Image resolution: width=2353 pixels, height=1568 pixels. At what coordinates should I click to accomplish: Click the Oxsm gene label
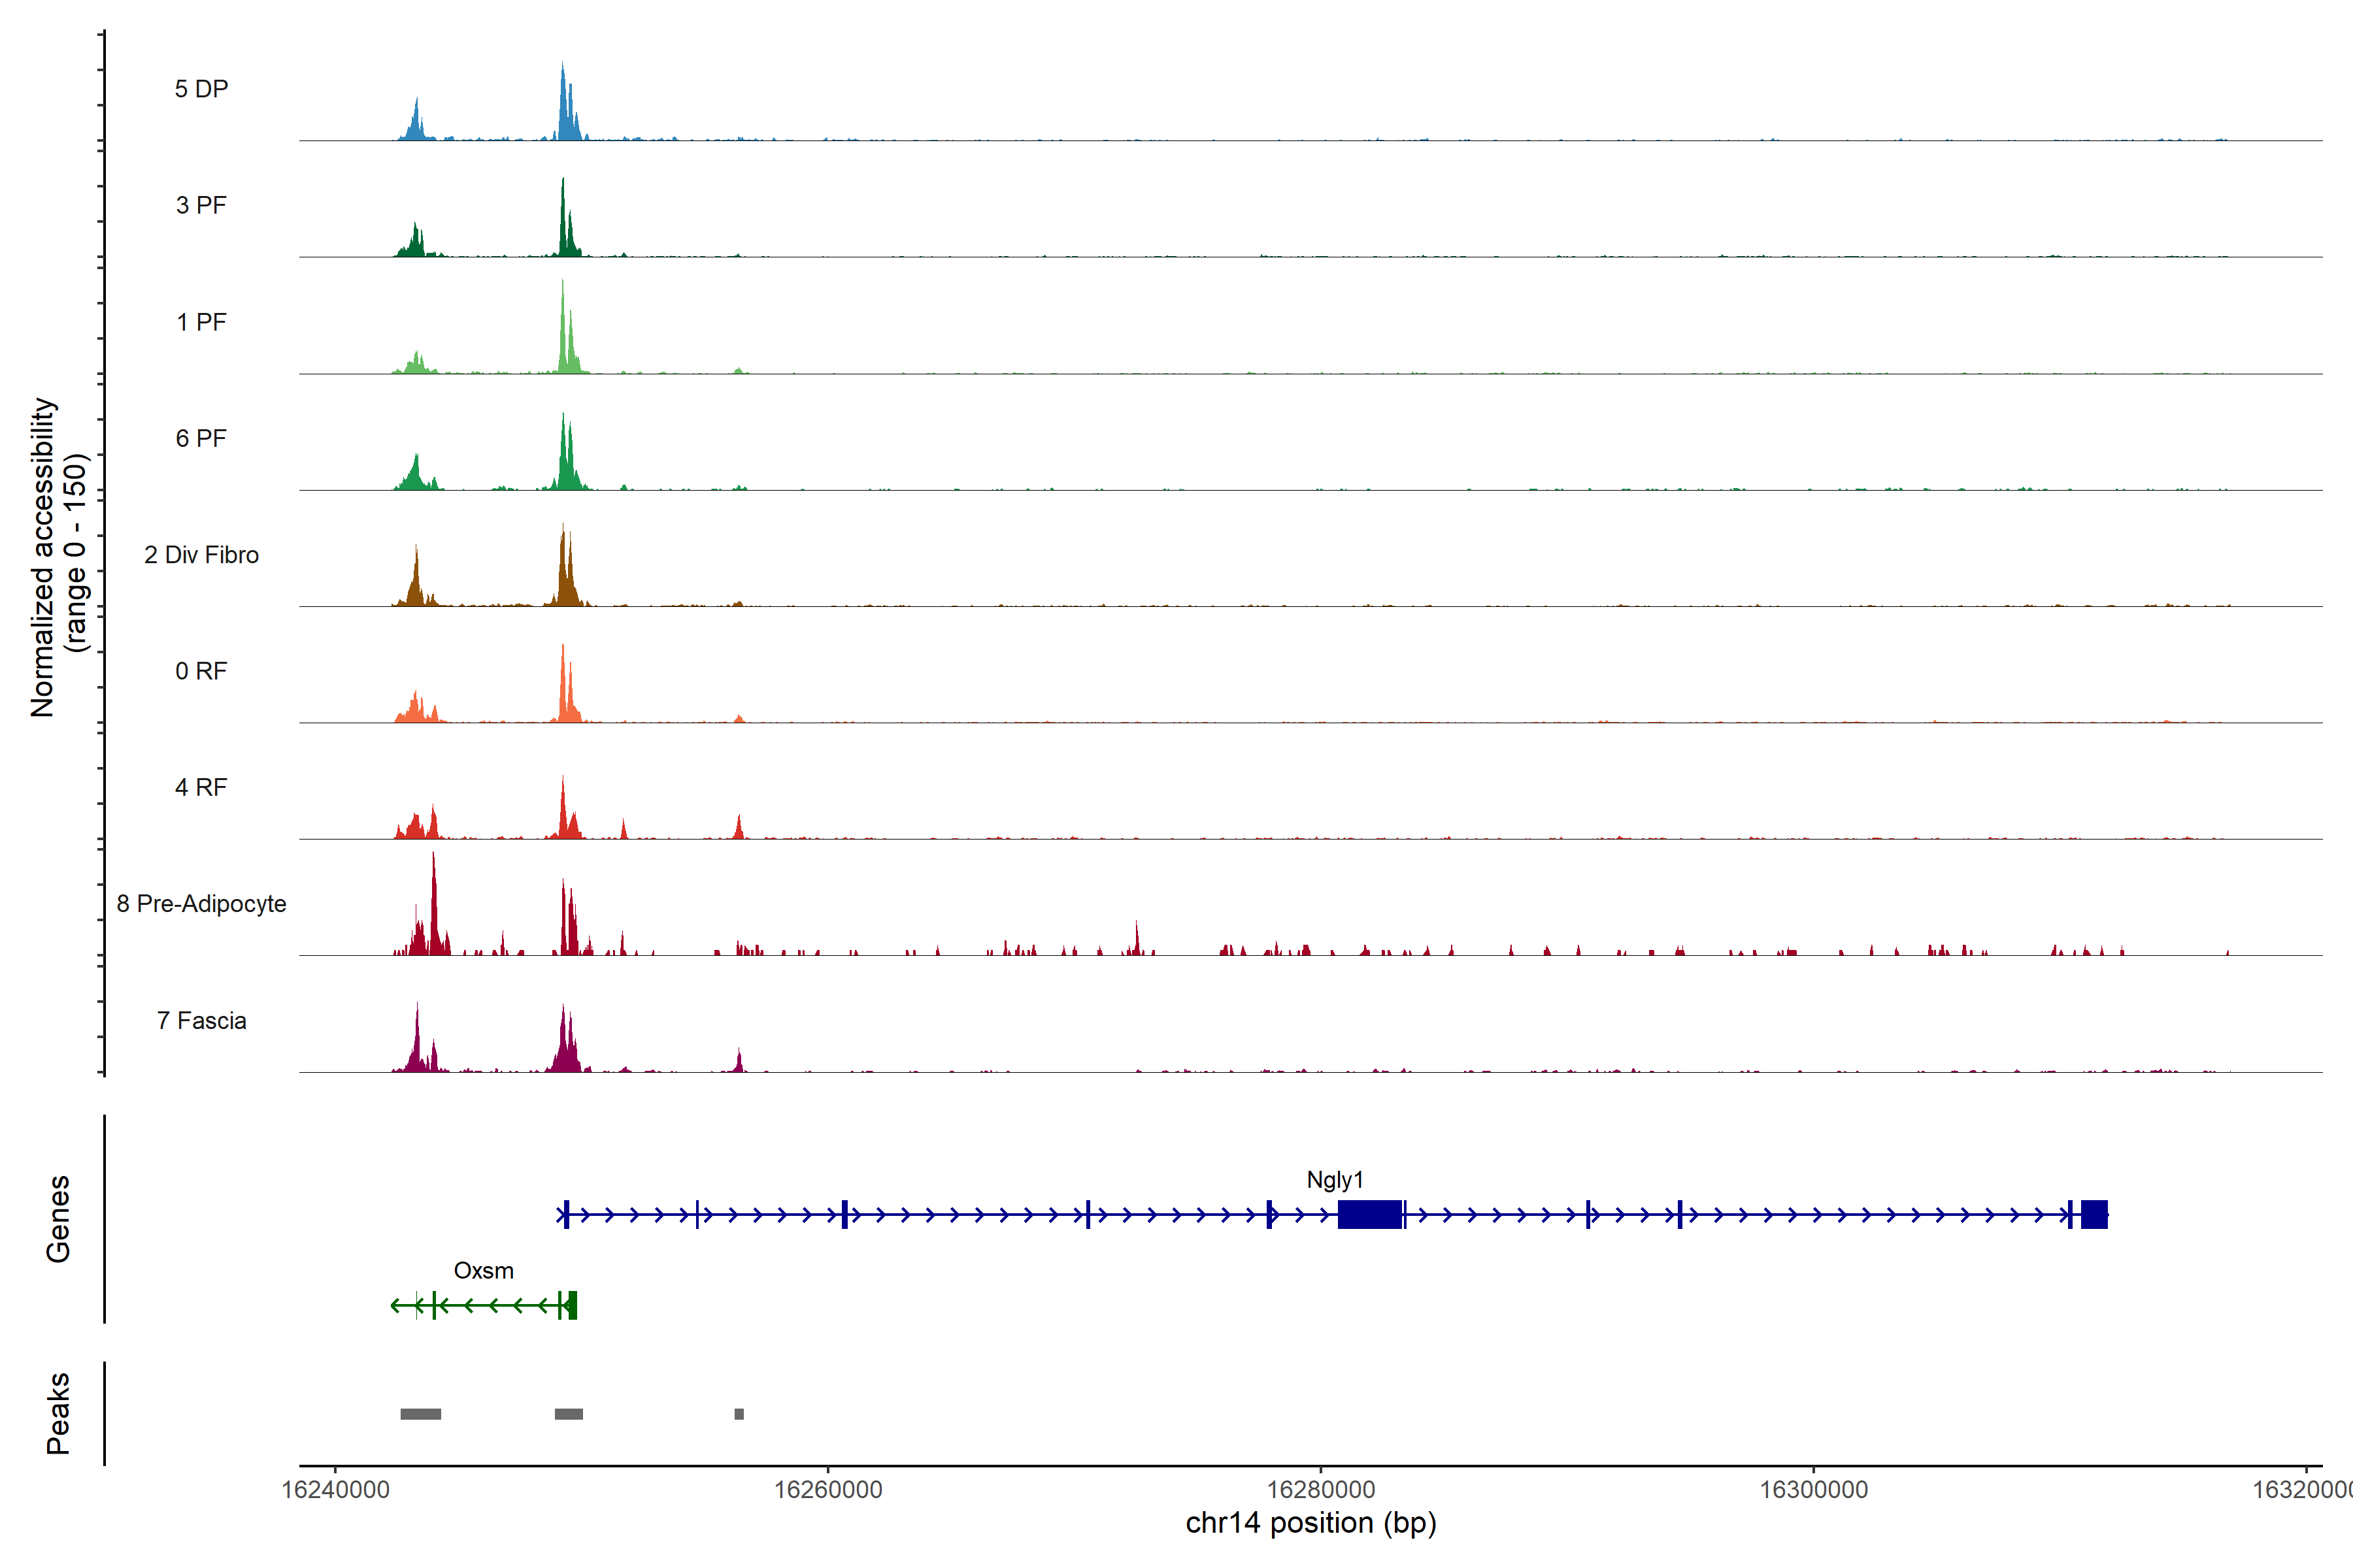(x=483, y=1271)
